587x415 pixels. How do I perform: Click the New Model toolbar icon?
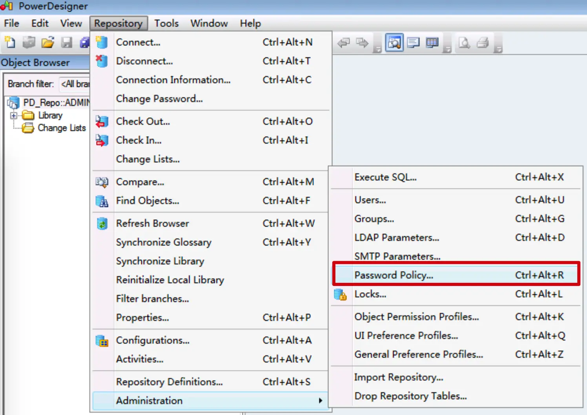pos(10,42)
